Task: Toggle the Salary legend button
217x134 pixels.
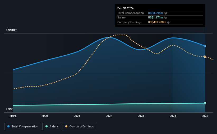Action: pos(52,127)
